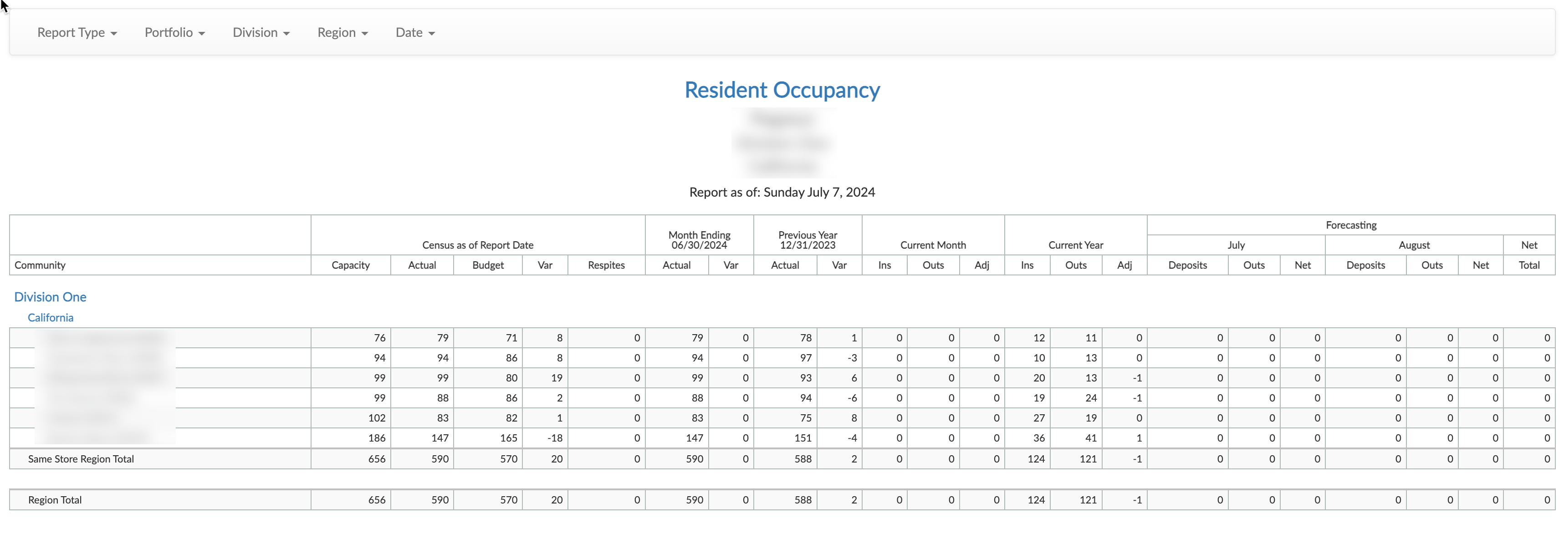Click the Division One link

tap(51, 297)
